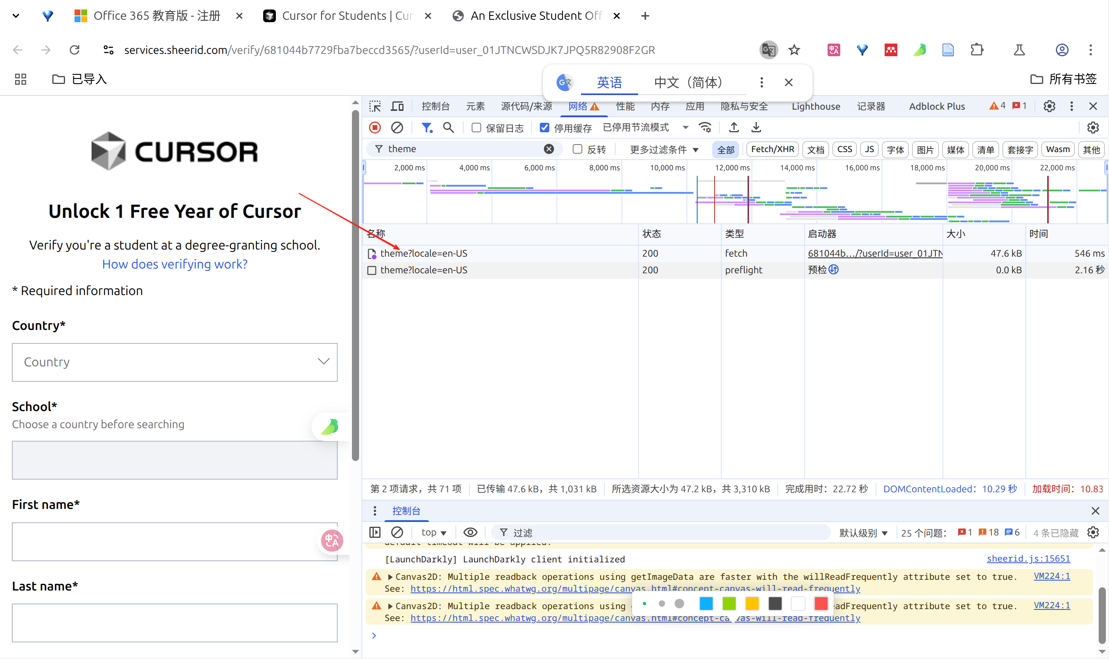Enable preserve log checkbox

[476, 128]
